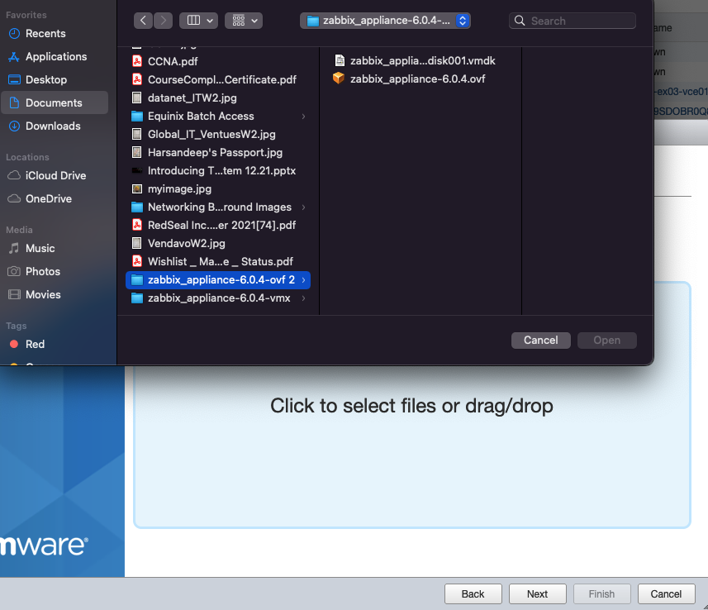Click Finish in the VMware wizard

[x=601, y=593]
